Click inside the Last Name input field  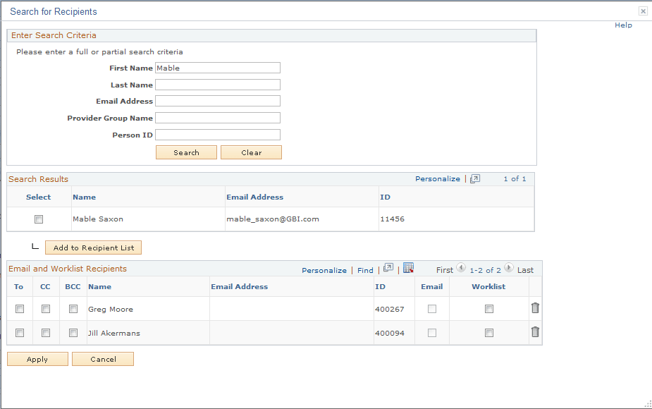click(x=217, y=84)
